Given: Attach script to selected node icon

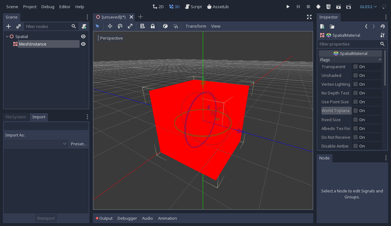Looking at the screenshot, I should click(84, 26).
